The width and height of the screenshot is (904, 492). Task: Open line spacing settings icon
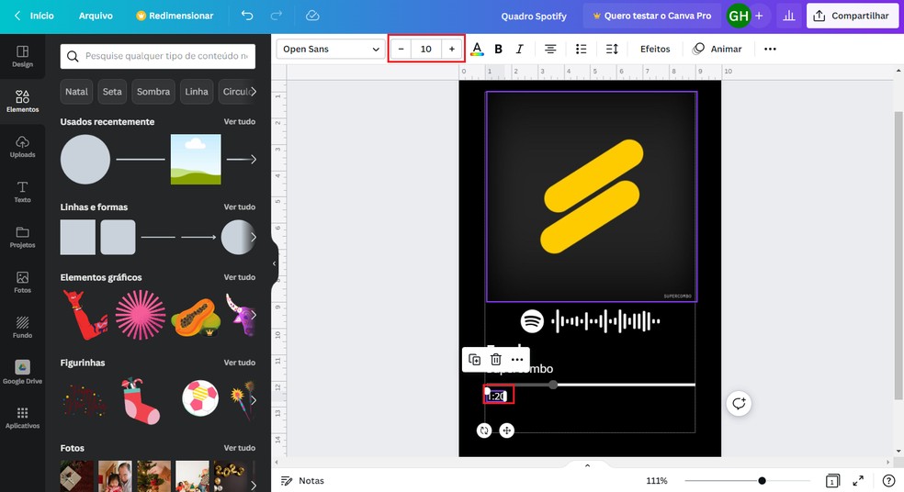(613, 49)
